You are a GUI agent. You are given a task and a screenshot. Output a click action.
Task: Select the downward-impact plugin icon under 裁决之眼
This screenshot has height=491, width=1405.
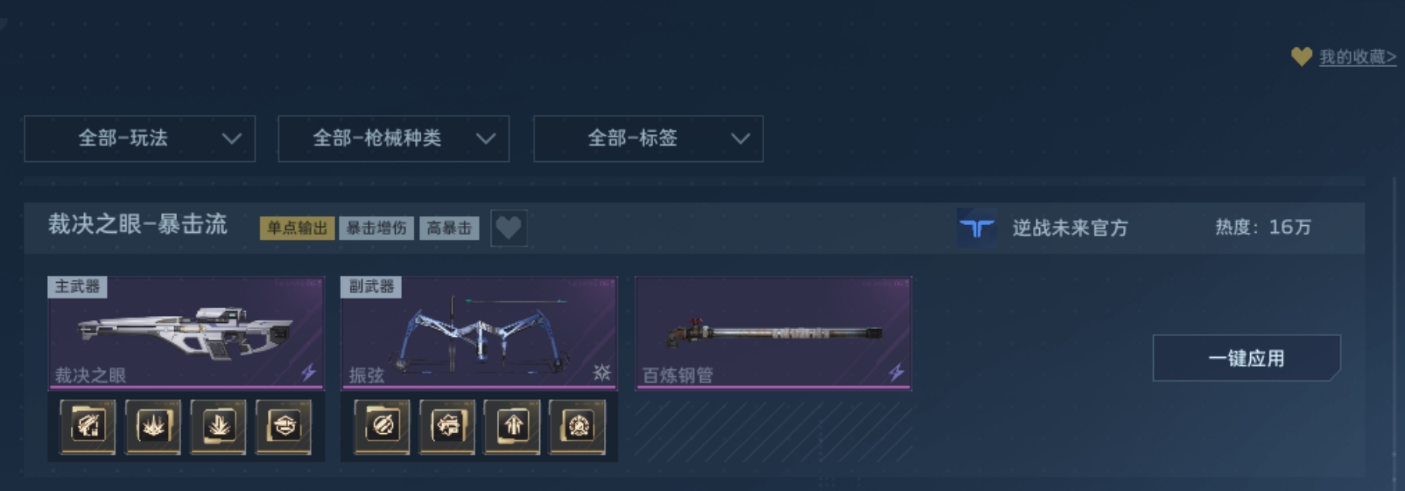point(219,426)
